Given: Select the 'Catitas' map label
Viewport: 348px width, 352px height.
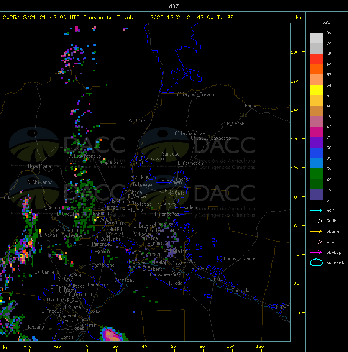Looking at the screenshot, I should pos(217,280).
